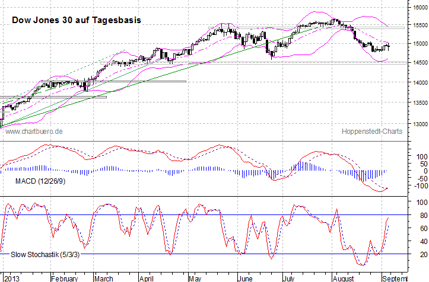
Task: Pick the MACD axis value -100
Action: click(x=420, y=186)
